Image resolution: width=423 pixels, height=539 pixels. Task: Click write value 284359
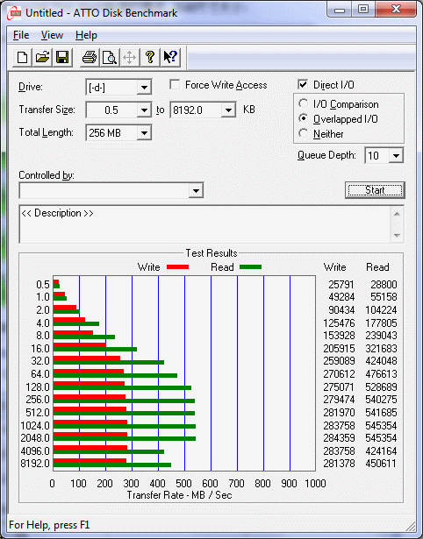339,438
